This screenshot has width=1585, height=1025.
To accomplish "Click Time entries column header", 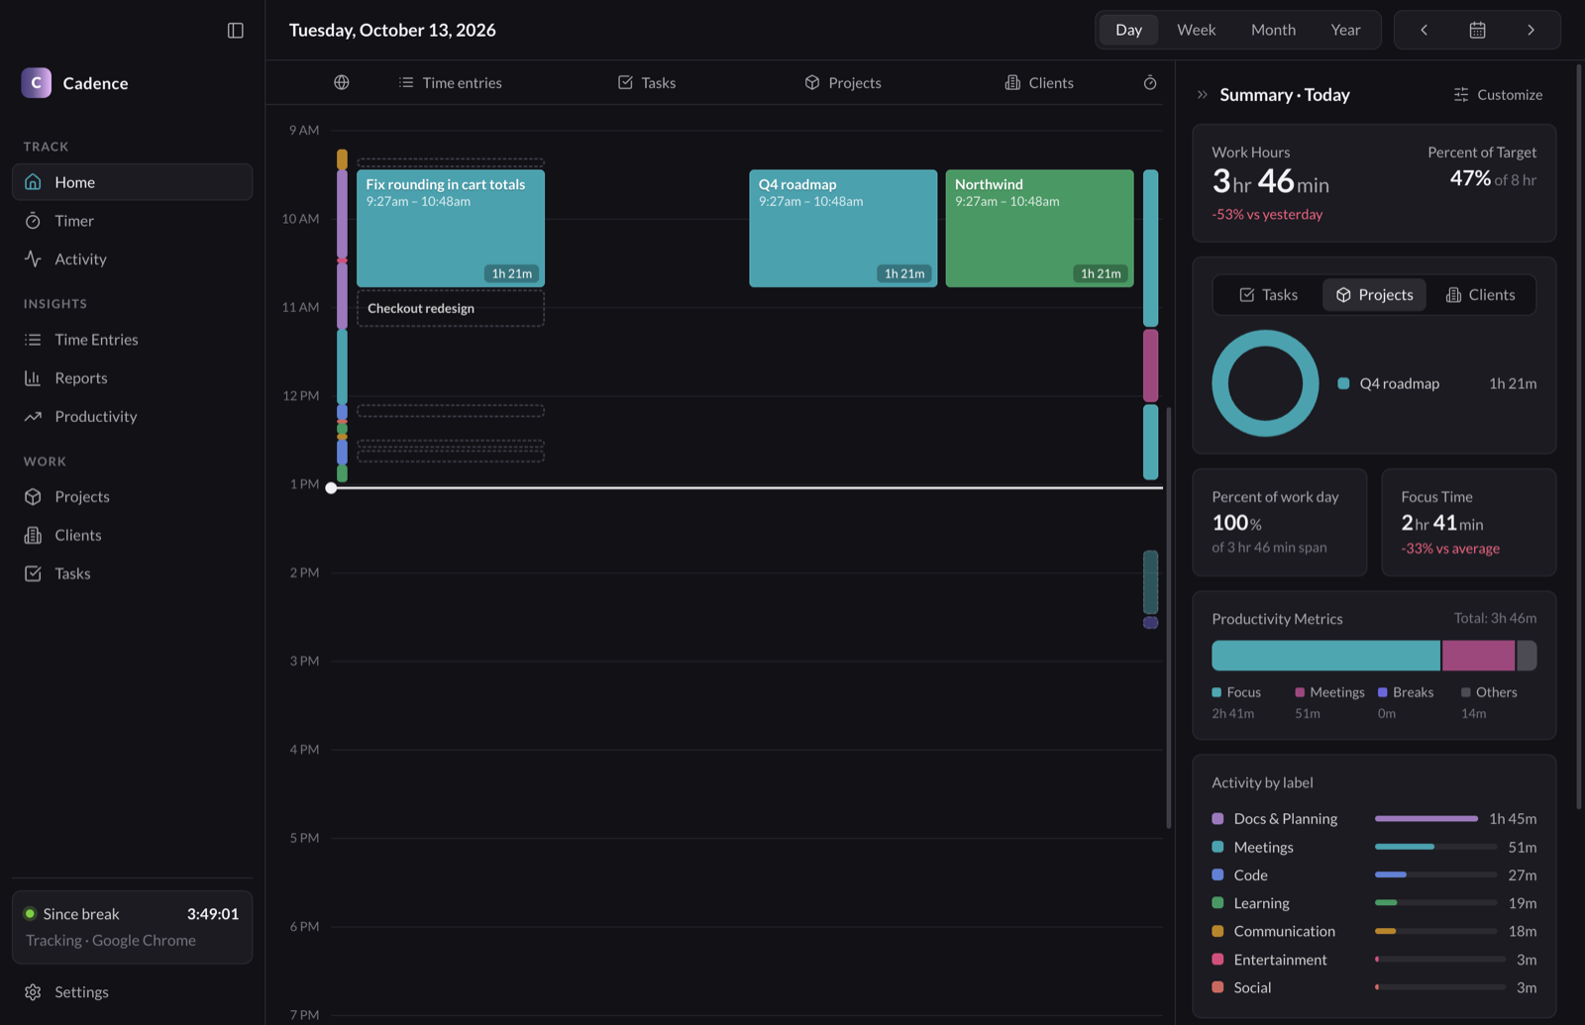I will tap(450, 82).
